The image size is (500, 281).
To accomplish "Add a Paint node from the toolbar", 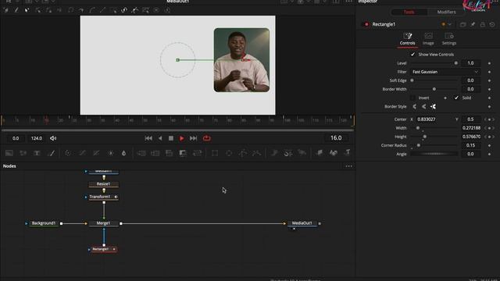I will pyautogui.click(x=51, y=153).
